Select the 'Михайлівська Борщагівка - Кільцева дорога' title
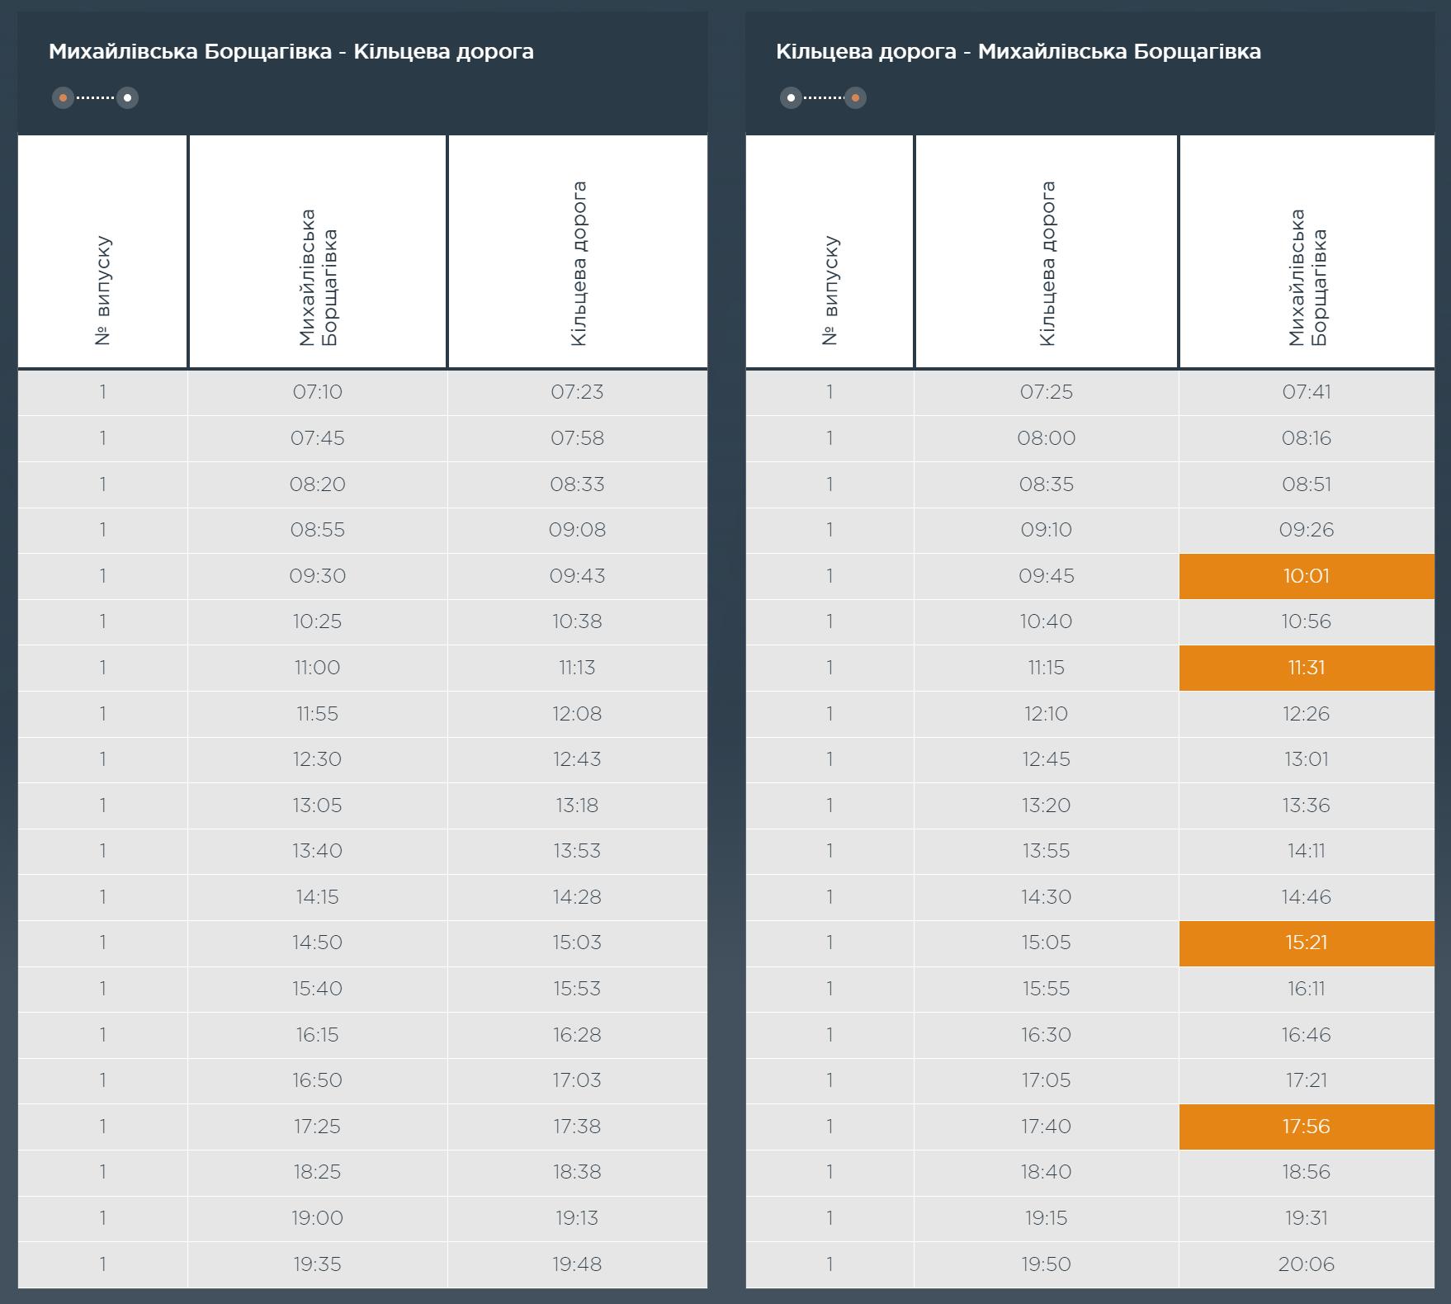The image size is (1451, 1304). point(291,51)
